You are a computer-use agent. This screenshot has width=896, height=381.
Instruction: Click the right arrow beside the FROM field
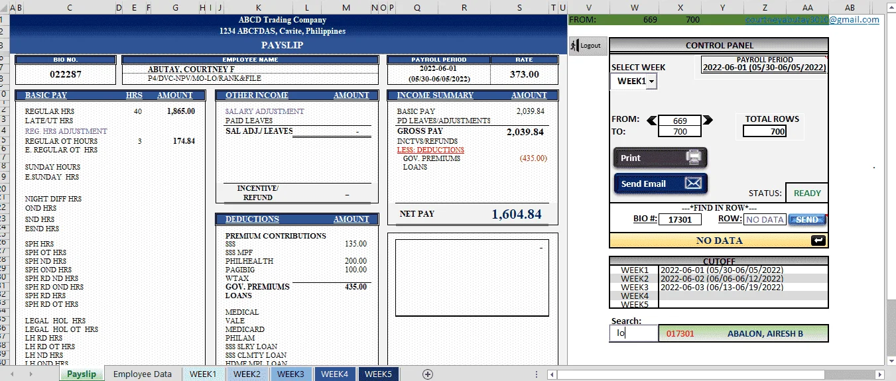[708, 121]
